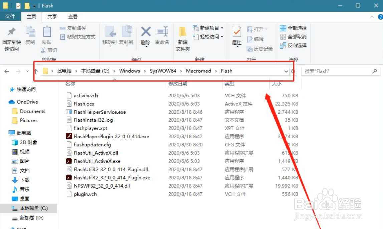
Task: Click 本地磁盘 (C:) in address path
Action: pos(95,71)
